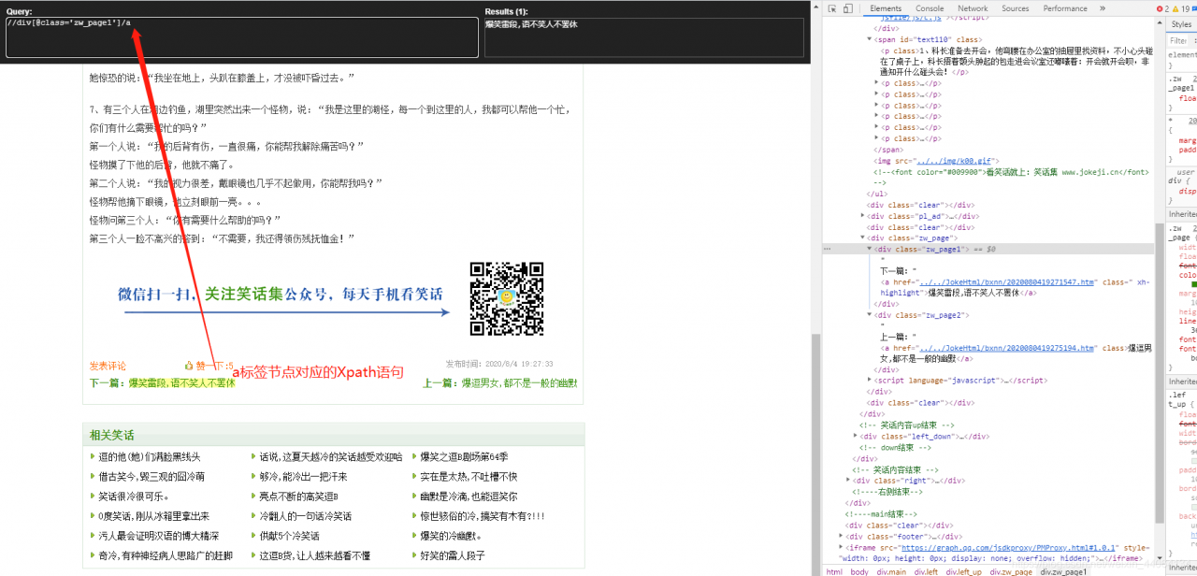
Task: Click the 发表评论 link
Action: 108,366
